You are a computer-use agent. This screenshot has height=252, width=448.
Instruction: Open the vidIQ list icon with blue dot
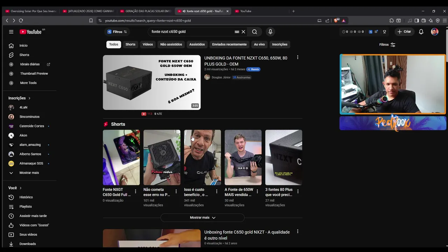coord(376,31)
